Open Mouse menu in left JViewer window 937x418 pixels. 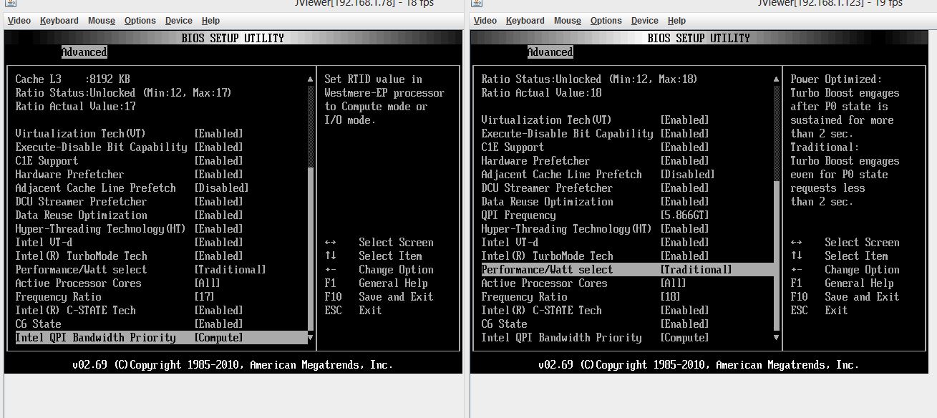pos(102,21)
